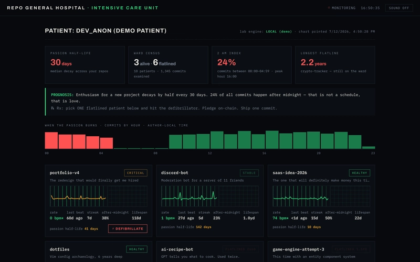Select the STABLE badge on discord-bot
Screen dimensions: 420x262
(x=249, y=173)
